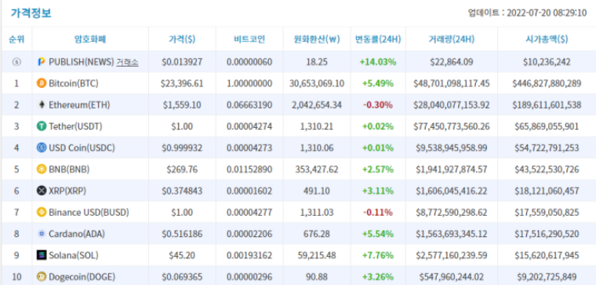Screen dimensions: 596x285
Task: Click the 시가총액($) column header
Action: [547, 38]
